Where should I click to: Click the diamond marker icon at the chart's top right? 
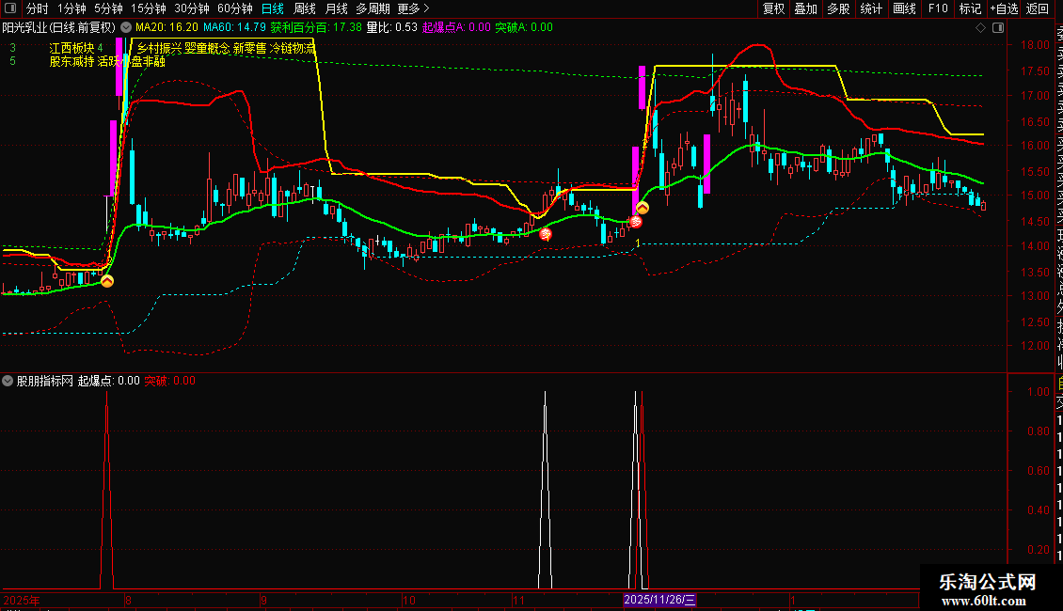980,27
